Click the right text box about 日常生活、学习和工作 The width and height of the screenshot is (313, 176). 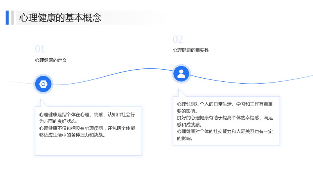point(227,121)
